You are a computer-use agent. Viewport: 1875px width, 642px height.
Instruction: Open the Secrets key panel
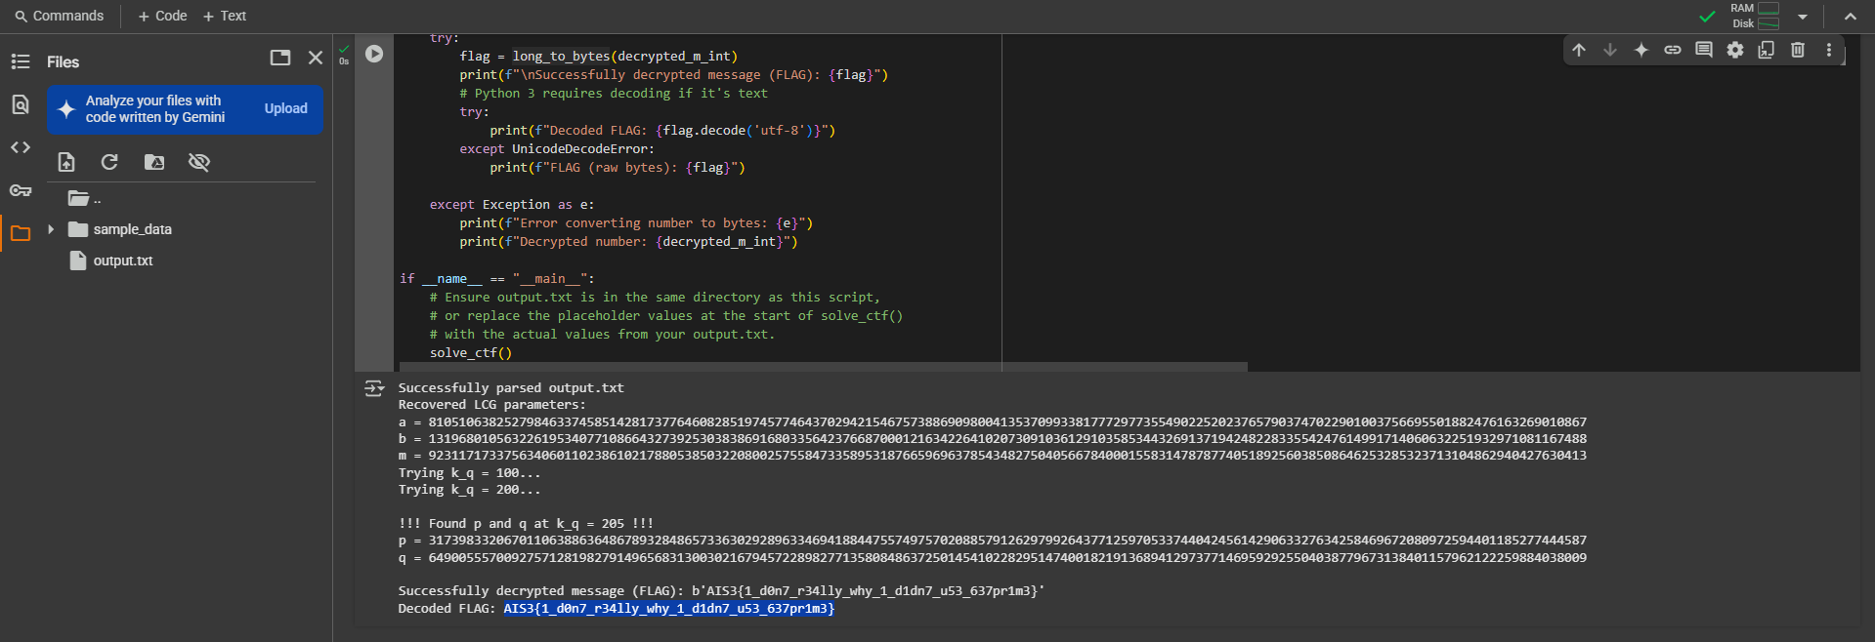21,190
